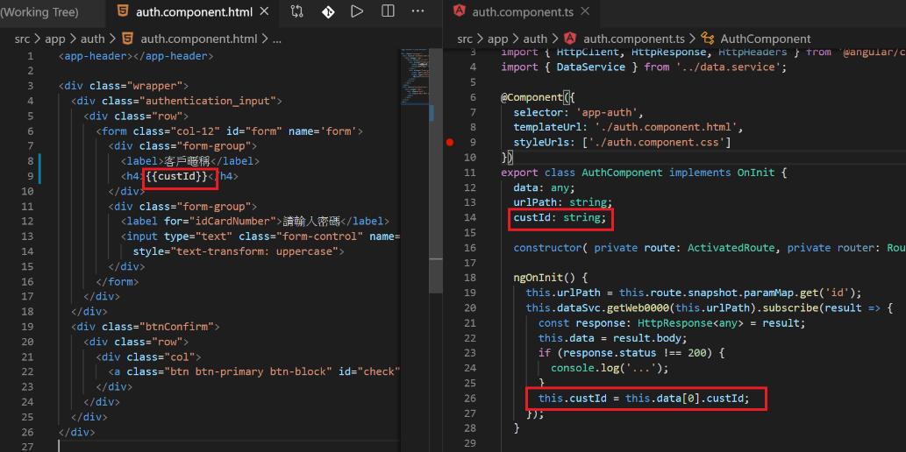Click AuthComponent in the right breadcrumb

[x=766, y=39]
